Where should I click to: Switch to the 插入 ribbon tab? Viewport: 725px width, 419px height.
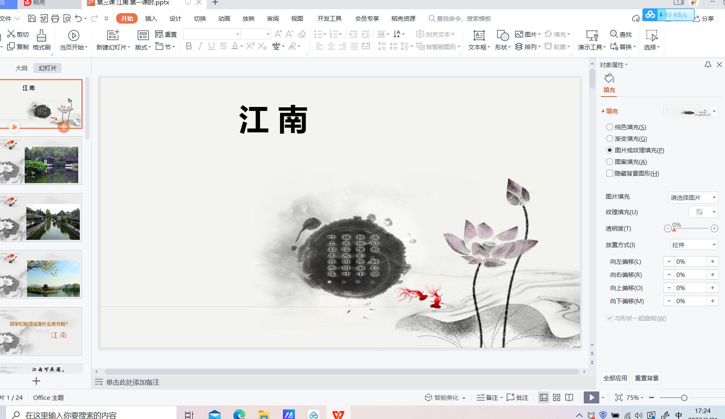point(151,18)
